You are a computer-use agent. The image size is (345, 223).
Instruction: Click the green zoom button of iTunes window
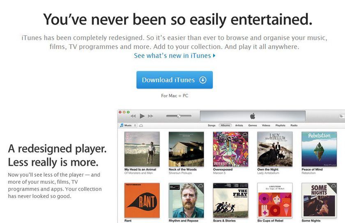(x=128, y=112)
